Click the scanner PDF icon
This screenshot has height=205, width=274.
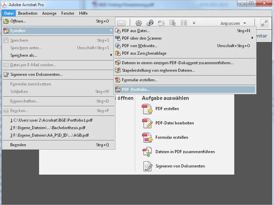[x=118, y=38]
